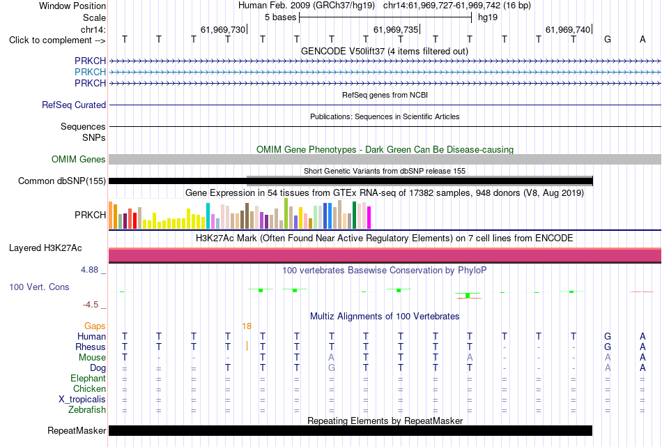Click the G base in the Human alignment row
This screenshot has width=662, height=447.
pos(608,337)
